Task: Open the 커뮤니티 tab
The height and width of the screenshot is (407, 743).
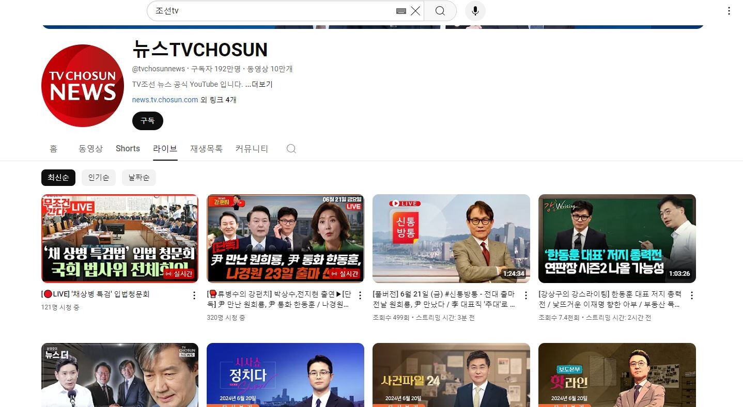Action: pos(252,149)
